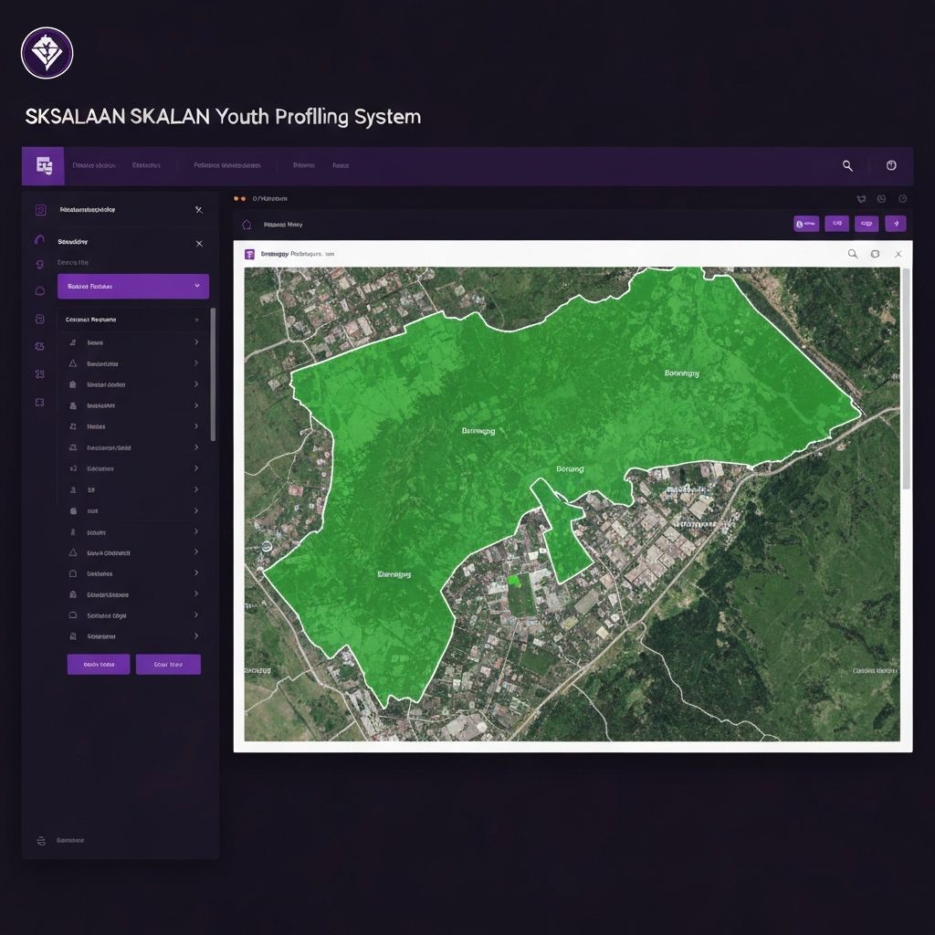Click the rightmost purple map toolbar button
Image resolution: width=935 pixels, height=935 pixels.
896,223
